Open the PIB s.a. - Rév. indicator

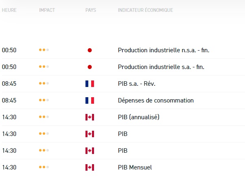137,84
